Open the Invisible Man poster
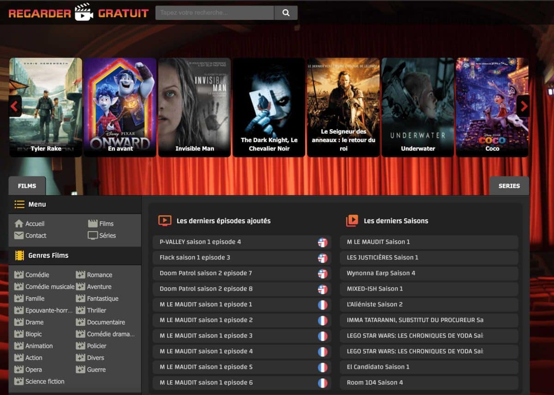The width and height of the screenshot is (554, 395). [194, 107]
